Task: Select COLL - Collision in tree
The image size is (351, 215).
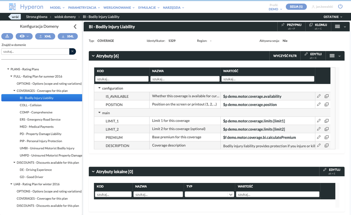Action: [x=30, y=105]
